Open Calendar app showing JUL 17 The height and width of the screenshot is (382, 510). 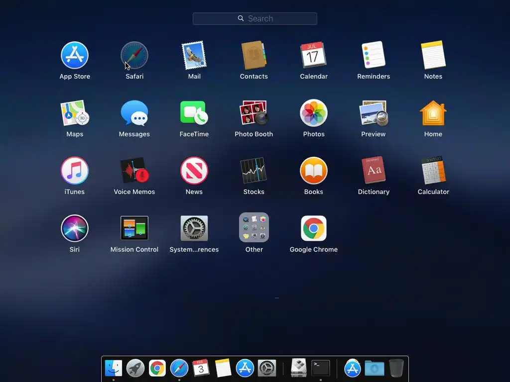(x=314, y=55)
